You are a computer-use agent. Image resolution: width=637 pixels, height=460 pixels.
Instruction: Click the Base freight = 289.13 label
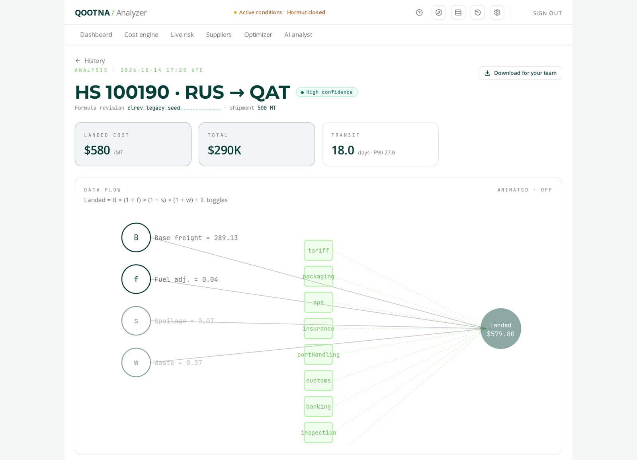[x=196, y=238]
